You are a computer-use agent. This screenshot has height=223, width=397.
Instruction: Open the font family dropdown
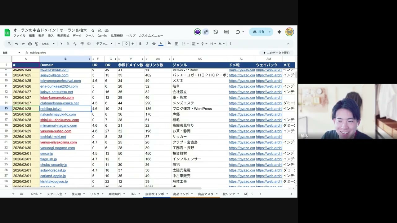104,44
